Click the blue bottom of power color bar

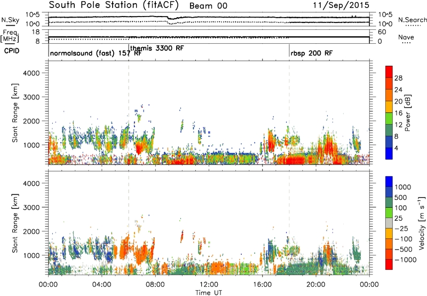point(389,153)
